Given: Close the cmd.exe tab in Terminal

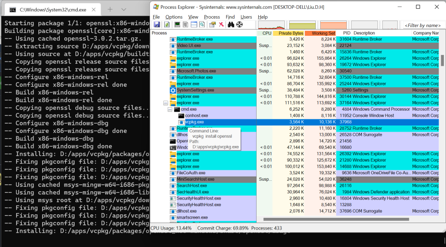Looking at the screenshot, I should pos(94,10).
